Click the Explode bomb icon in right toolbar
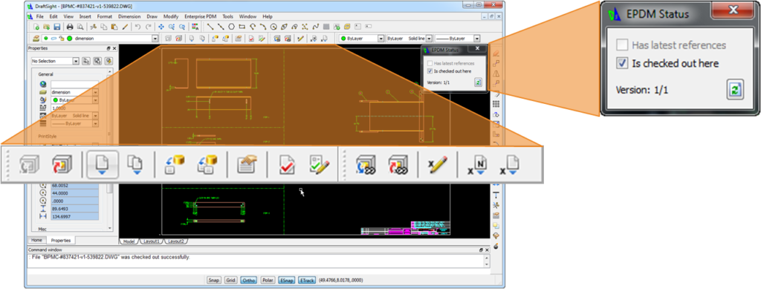This screenshot has height=289, width=761. click(496, 247)
